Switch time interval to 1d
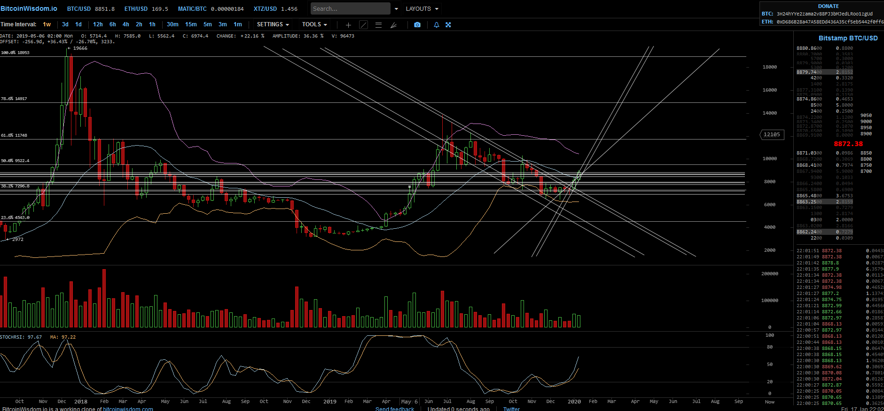This screenshot has height=411, width=884. 78,24
